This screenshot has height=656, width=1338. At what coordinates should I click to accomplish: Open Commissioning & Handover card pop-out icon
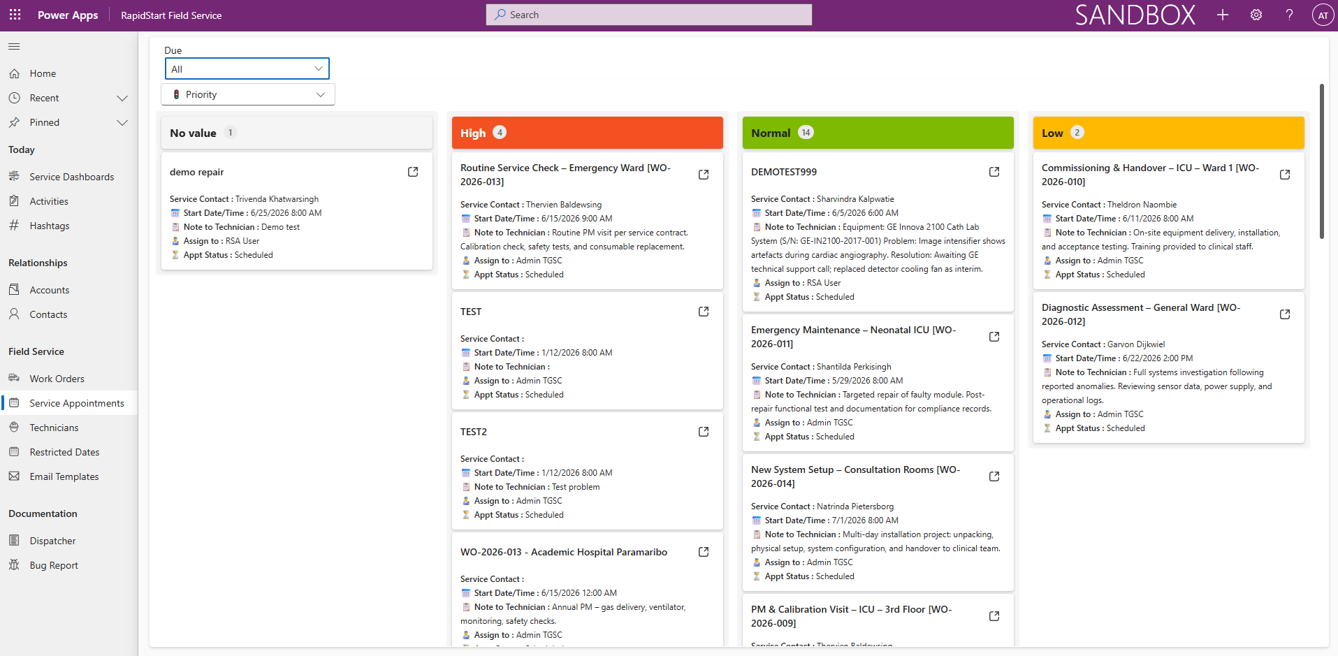tap(1285, 175)
